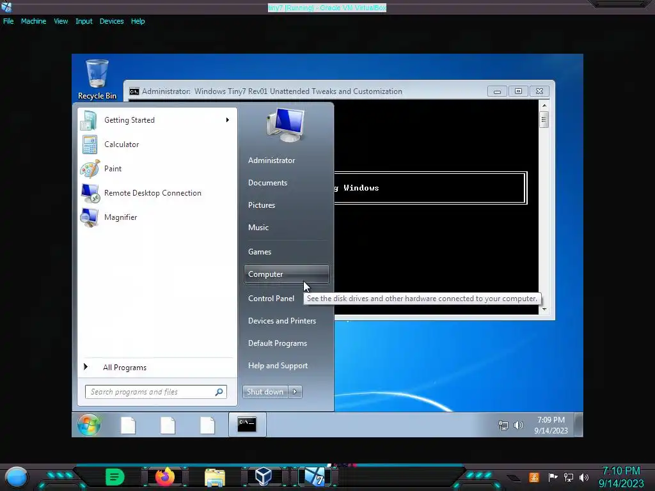Select the command prompt taskbar button
655x491 pixels.
pyautogui.click(x=247, y=425)
